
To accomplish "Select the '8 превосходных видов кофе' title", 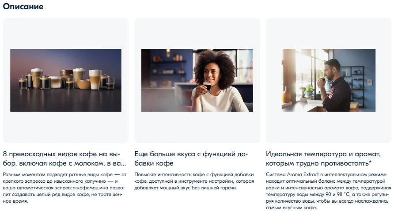I will 64,158.
